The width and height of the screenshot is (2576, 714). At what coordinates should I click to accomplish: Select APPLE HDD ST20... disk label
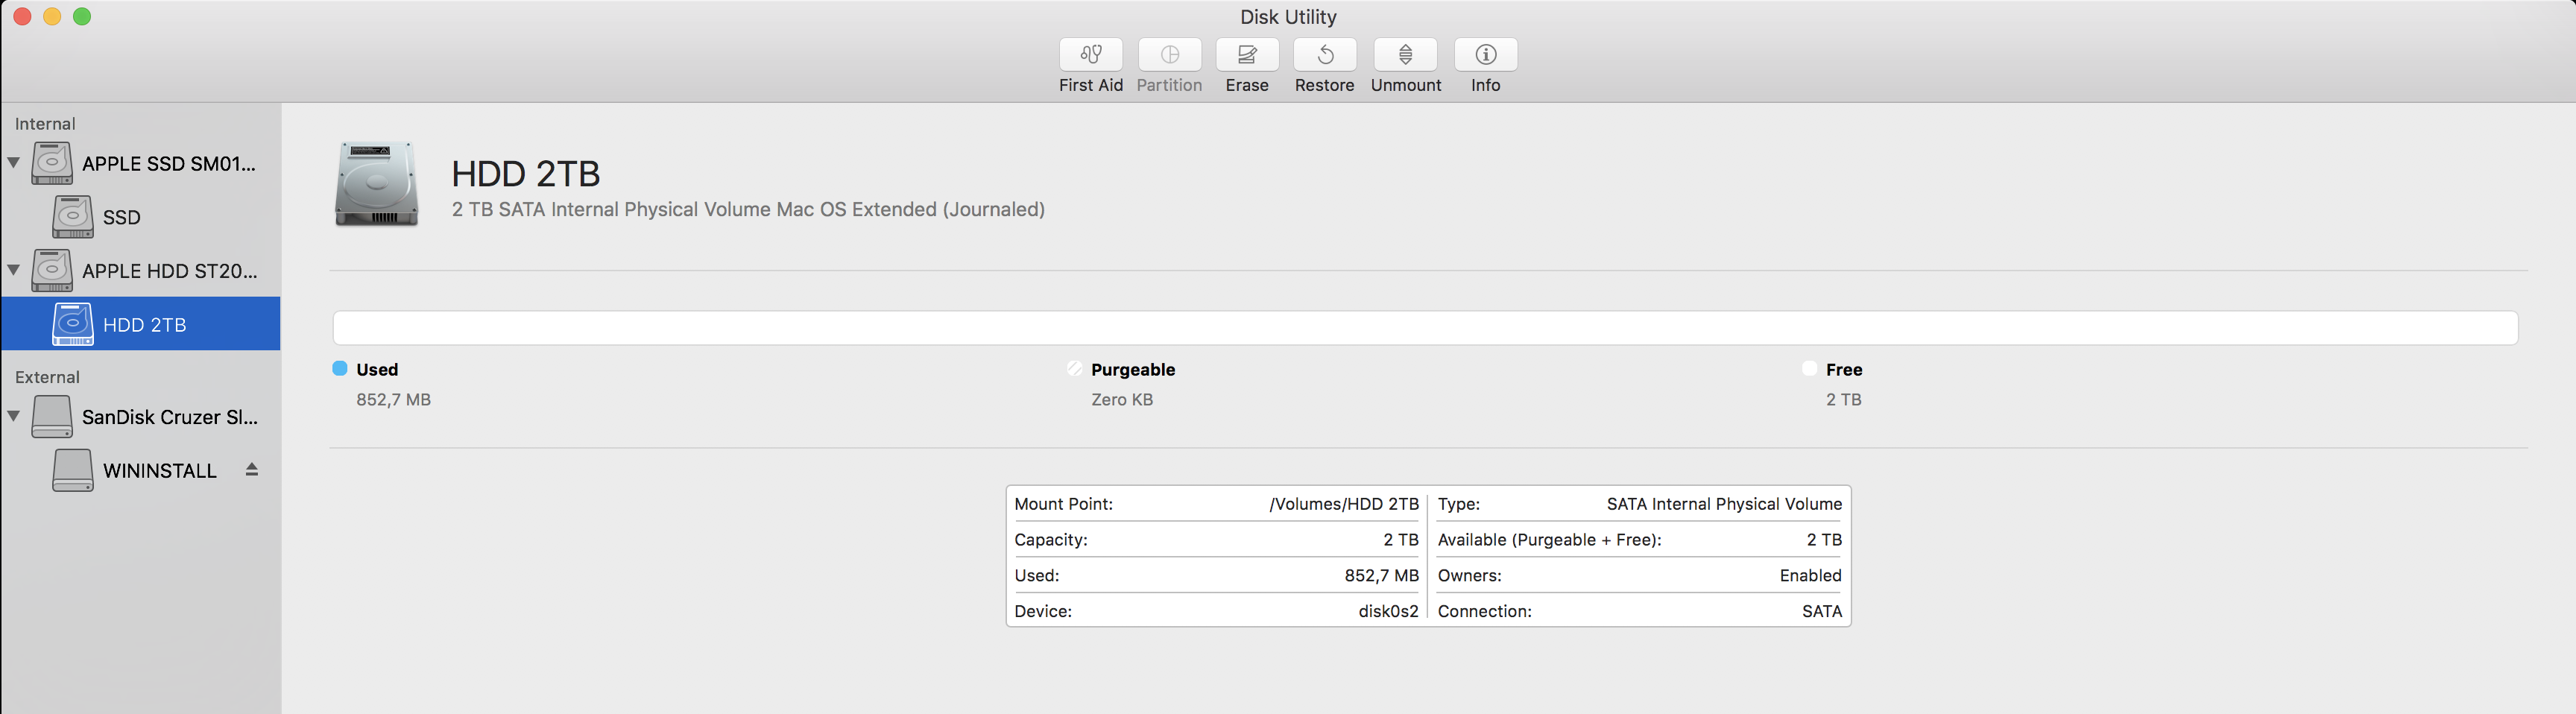click(x=170, y=271)
